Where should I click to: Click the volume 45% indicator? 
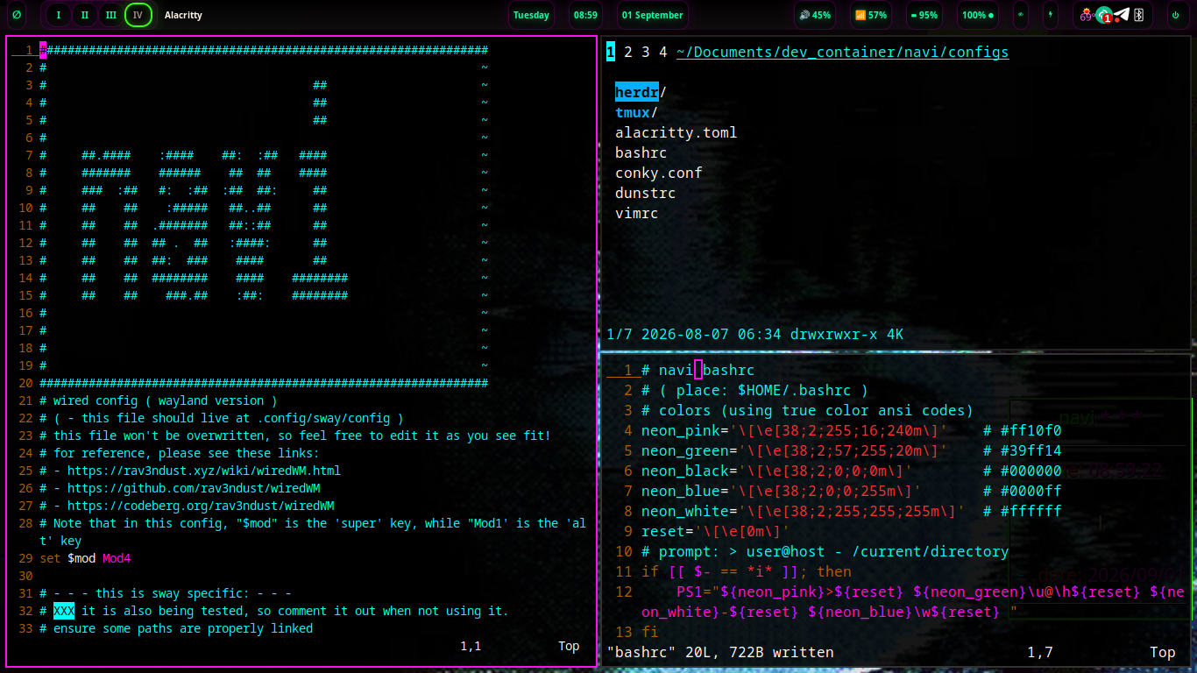816,15
